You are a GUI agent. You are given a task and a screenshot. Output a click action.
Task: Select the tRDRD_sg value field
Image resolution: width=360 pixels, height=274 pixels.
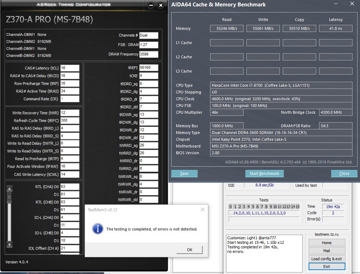tap(149, 84)
